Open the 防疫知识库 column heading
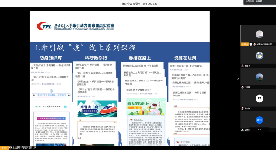Viewport: 276px width, 150px height. click(51, 58)
